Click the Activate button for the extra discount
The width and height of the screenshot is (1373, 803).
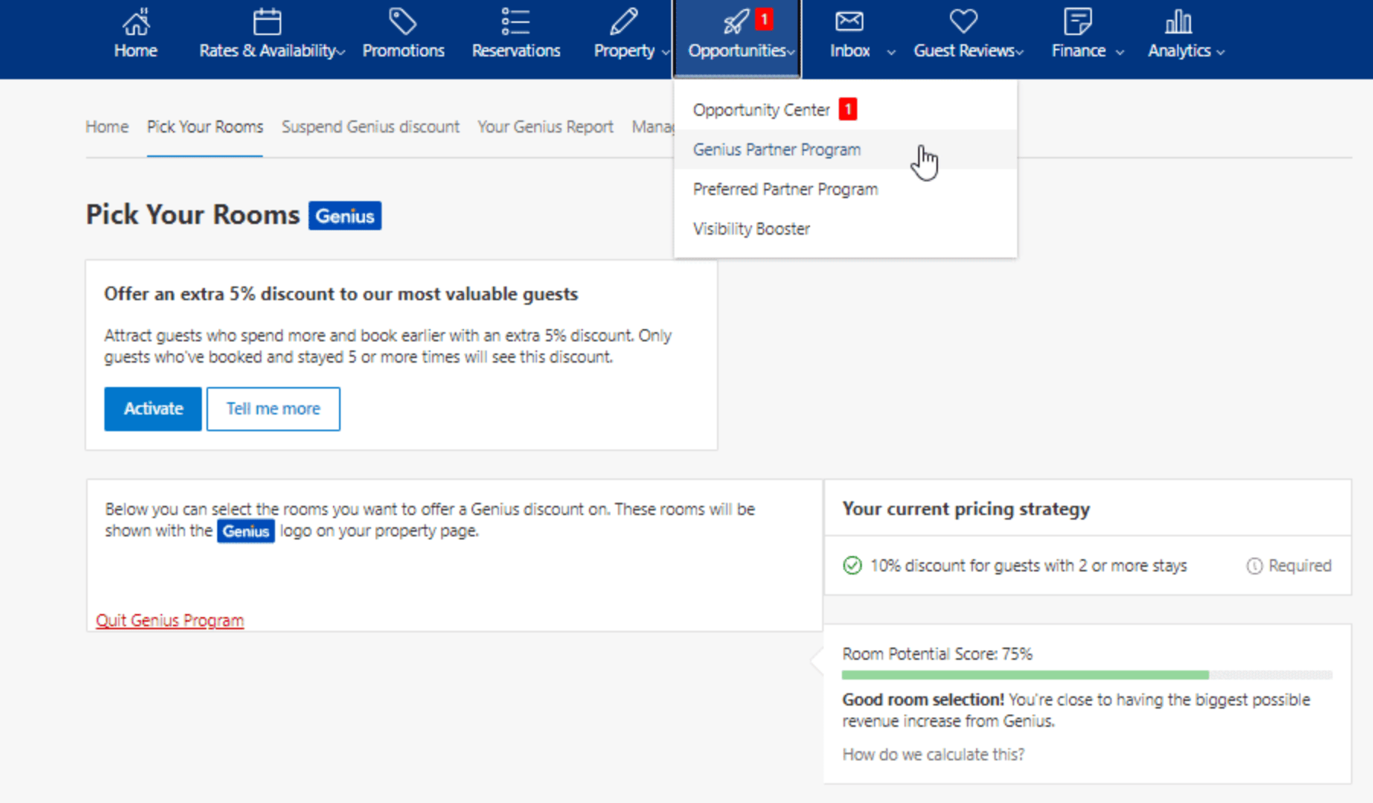pyautogui.click(x=152, y=409)
